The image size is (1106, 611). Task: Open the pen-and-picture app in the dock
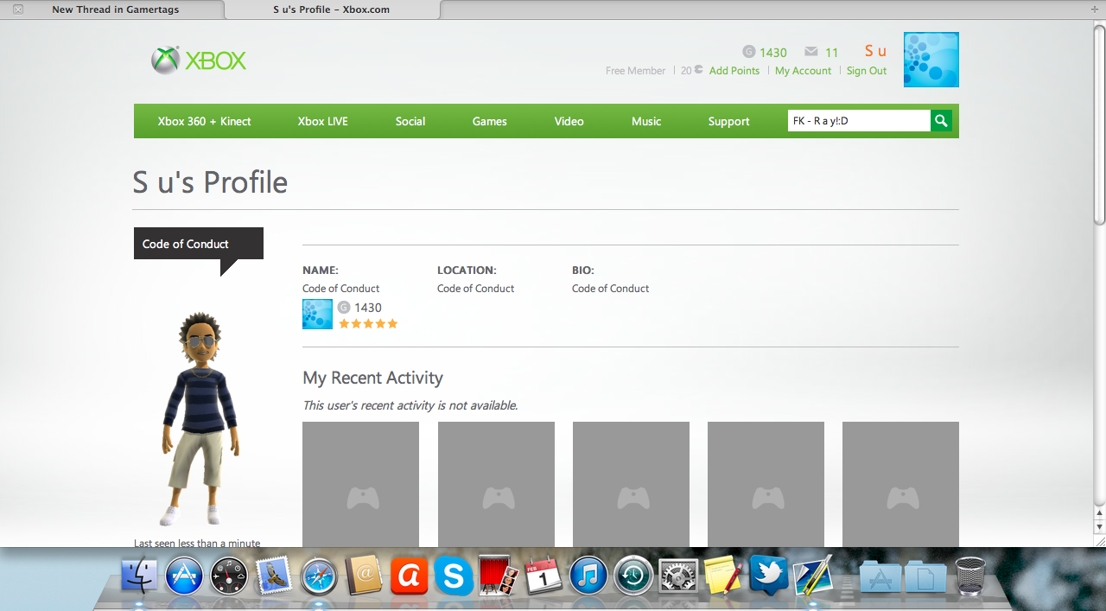click(813, 575)
